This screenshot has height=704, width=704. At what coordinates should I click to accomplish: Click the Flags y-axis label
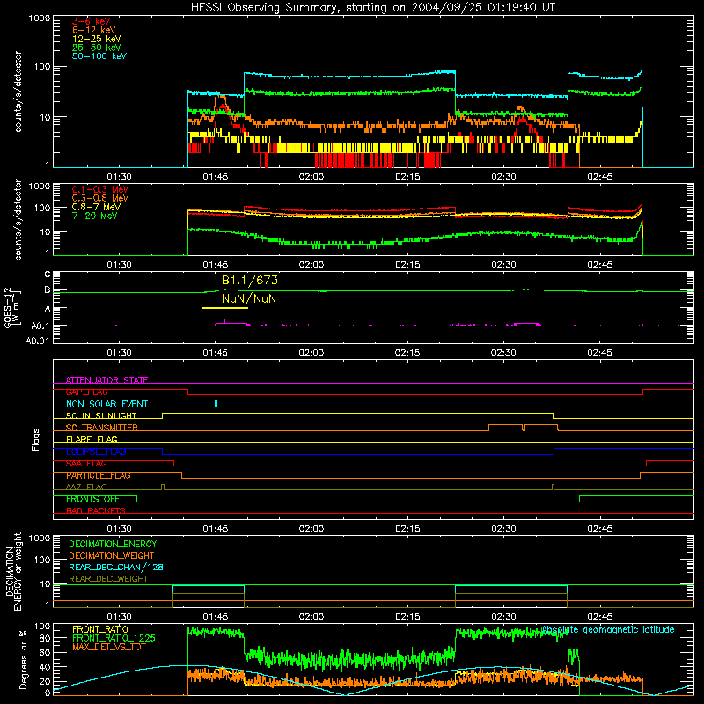click(35, 439)
